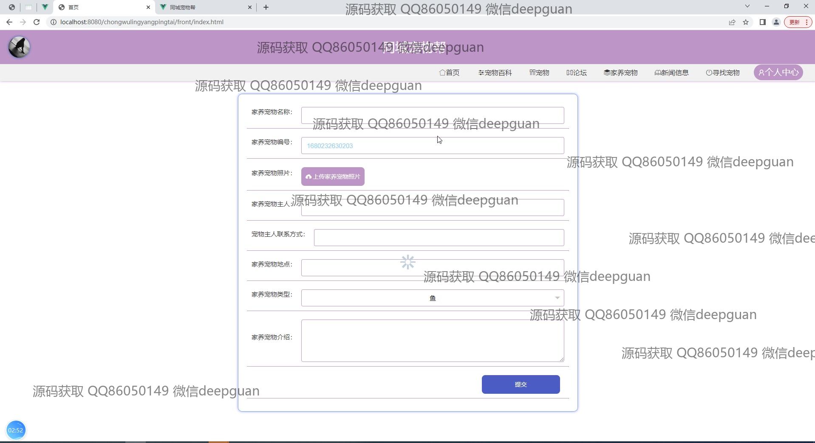Click the share page icon in address bar
This screenshot has width=815, height=443.
tap(732, 22)
